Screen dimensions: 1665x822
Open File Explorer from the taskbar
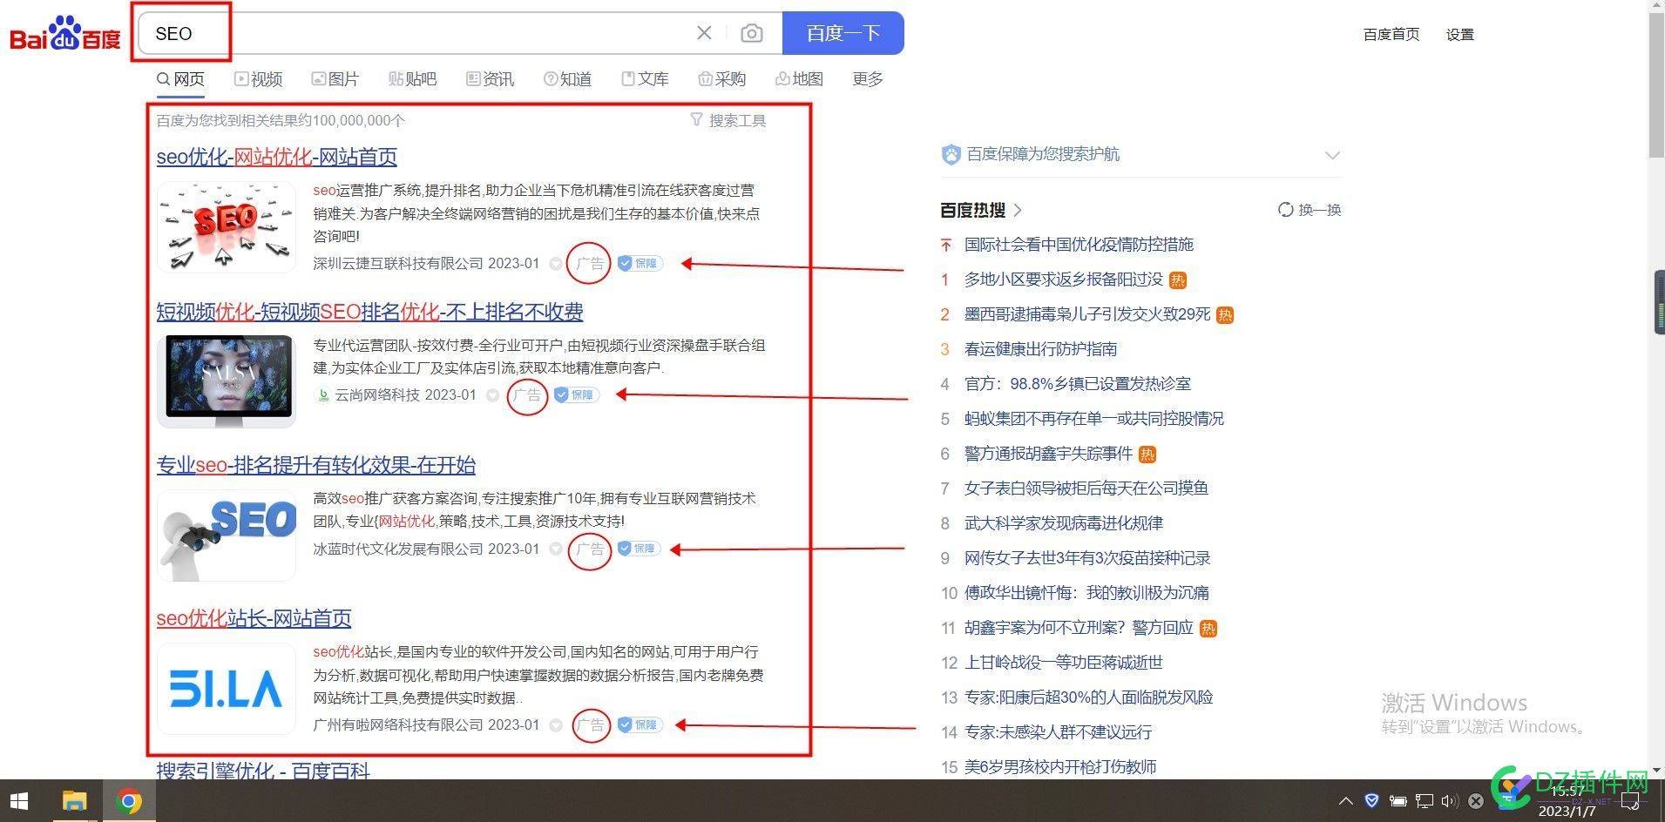tap(74, 801)
